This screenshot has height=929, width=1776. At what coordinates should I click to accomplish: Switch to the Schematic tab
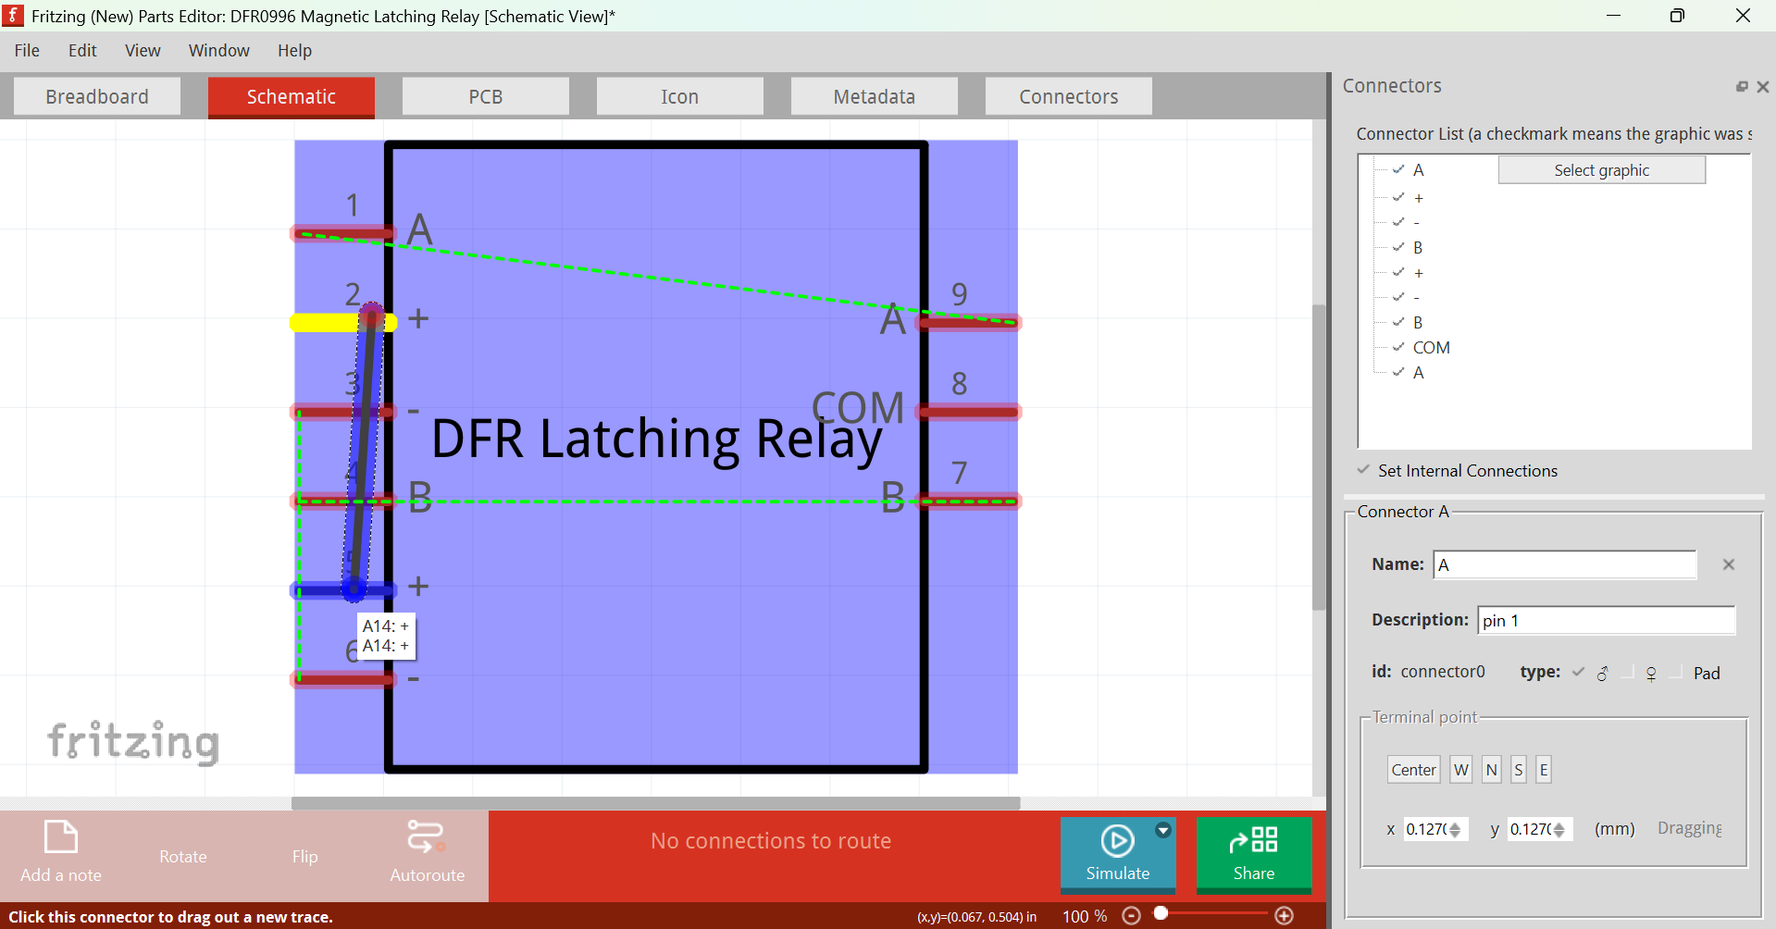click(292, 96)
